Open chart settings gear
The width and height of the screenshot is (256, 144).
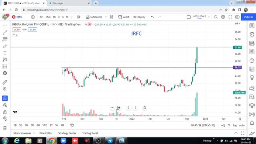(223, 17)
